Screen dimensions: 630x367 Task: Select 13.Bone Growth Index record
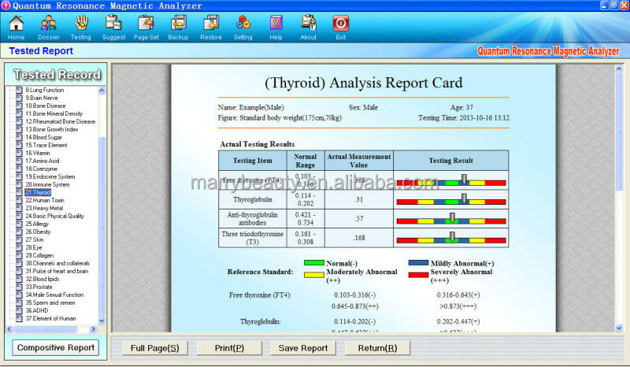[x=52, y=129]
